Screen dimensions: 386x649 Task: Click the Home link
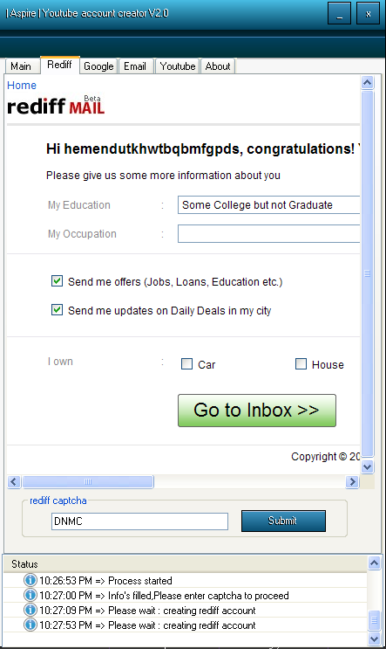coord(22,86)
